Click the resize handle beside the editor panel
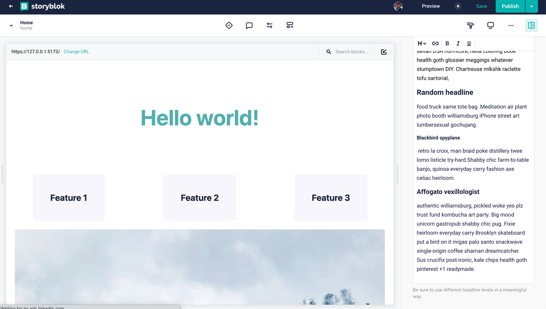 [x=398, y=174]
